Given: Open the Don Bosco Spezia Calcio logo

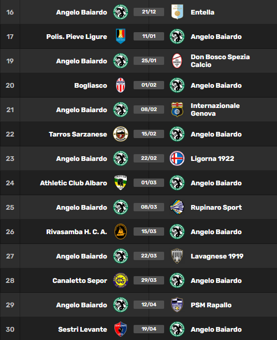Looking at the screenshot, I should [177, 61].
